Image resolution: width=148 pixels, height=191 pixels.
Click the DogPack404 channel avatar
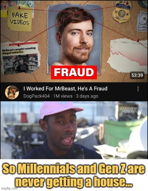point(12,92)
